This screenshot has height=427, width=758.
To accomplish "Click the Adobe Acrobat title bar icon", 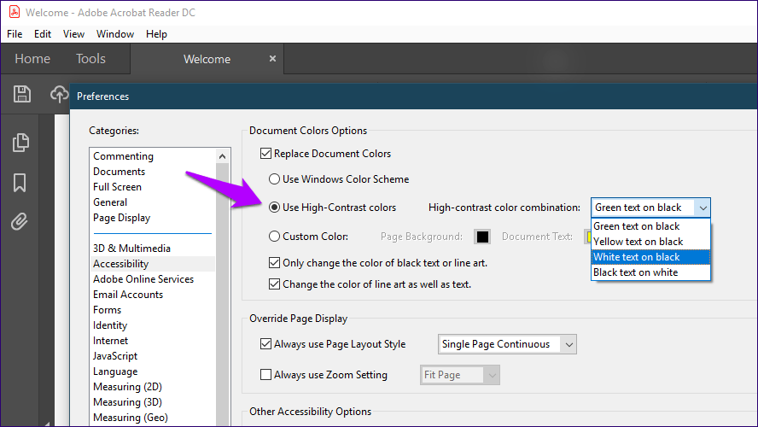I will pyautogui.click(x=13, y=12).
